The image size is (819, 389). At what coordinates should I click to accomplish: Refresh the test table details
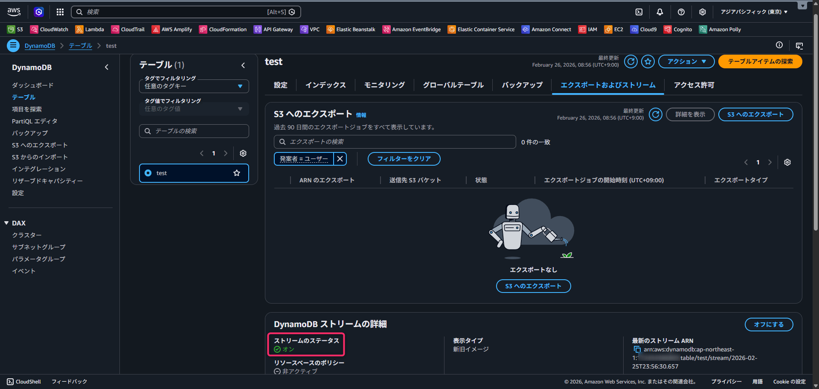coord(631,61)
